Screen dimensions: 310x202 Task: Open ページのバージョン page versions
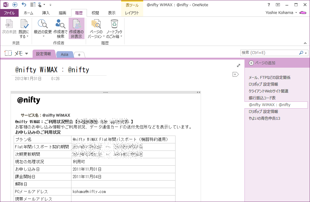(x=96, y=29)
